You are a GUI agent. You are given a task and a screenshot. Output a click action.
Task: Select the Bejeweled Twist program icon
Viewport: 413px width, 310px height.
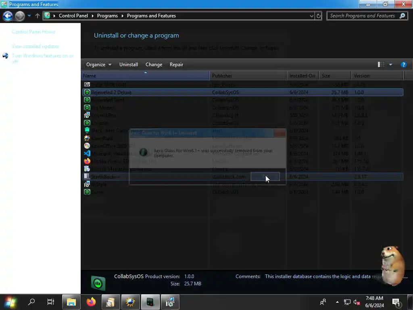pyautogui.click(x=87, y=100)
